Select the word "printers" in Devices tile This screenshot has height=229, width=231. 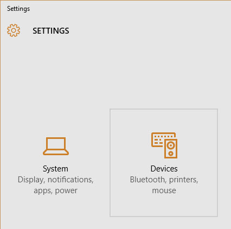(x=184, y=180)
